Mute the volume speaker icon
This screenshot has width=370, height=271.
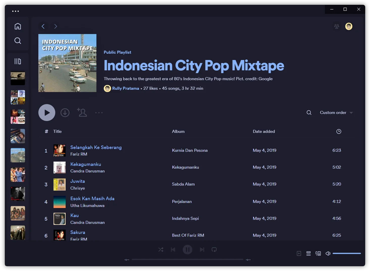click(x=328, y=253)
